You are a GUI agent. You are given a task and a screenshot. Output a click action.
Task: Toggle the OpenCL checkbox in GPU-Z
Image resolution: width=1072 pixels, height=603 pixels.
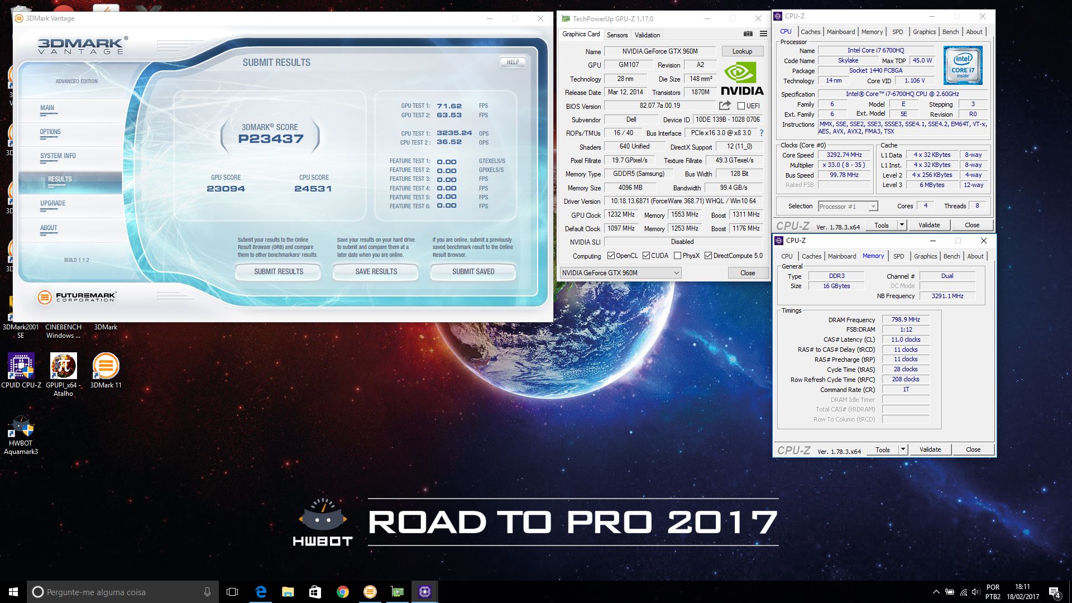click(x=611, y=256)
